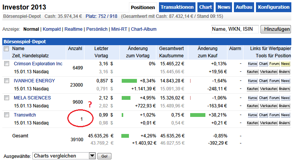This screenshot has width=294, height=167.
Task: Toggle the select-all checkbox in the table header
Action: tap(6, 49)
